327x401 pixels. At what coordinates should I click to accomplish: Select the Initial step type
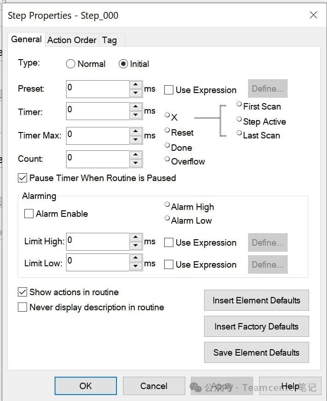point(123,64)
